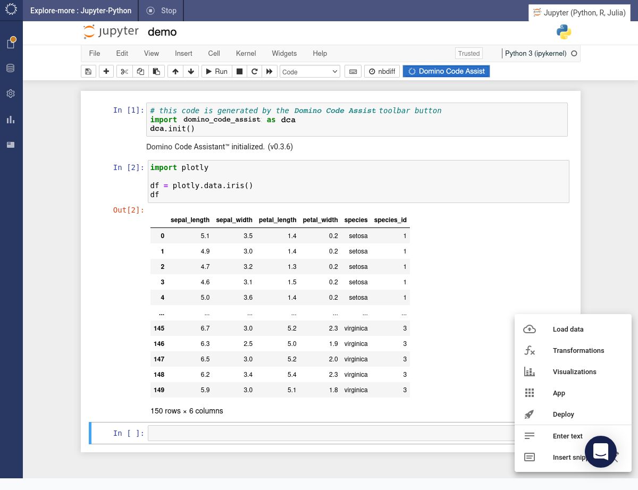
Task: Copy selected cells
Action: (x=140, y=71)
